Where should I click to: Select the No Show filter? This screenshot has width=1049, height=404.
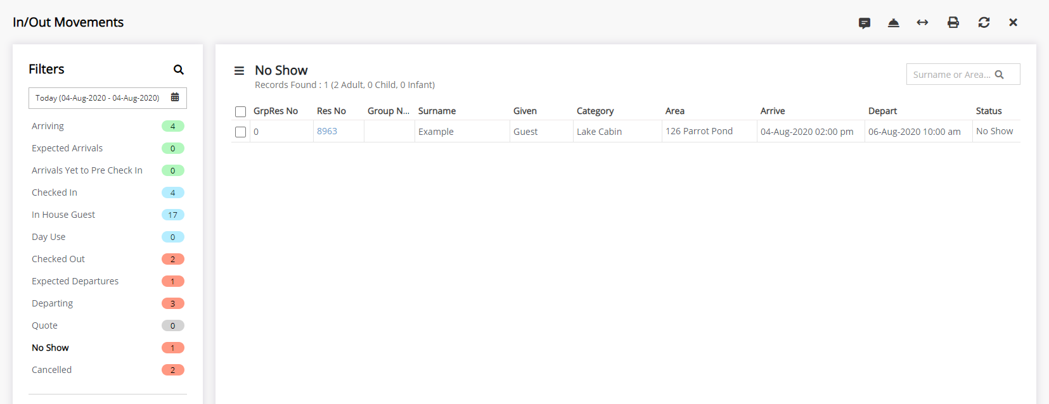pos(108,348)
